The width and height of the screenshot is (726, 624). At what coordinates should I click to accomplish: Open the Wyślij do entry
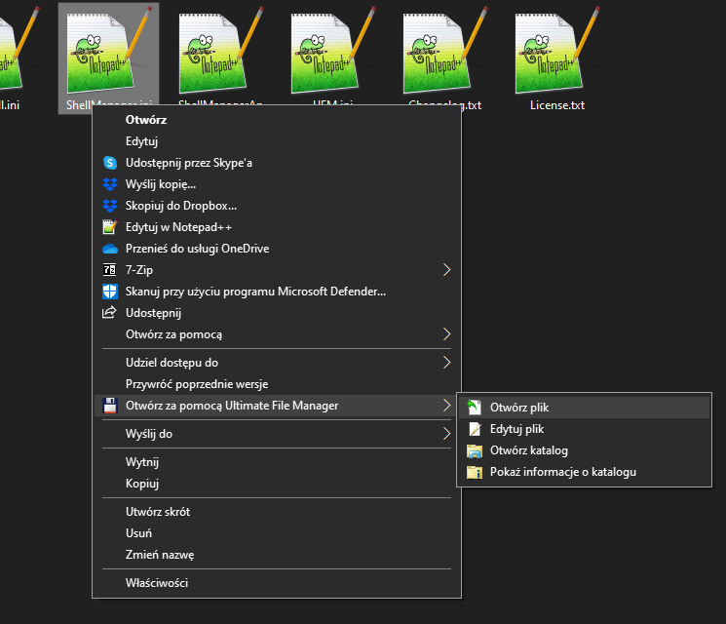click(x=277, y=434)
